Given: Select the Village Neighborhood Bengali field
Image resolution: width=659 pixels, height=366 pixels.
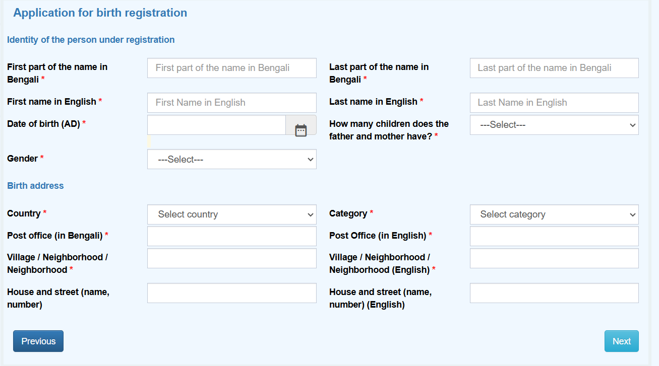Looking at the screenshot, I should [231, 258].
